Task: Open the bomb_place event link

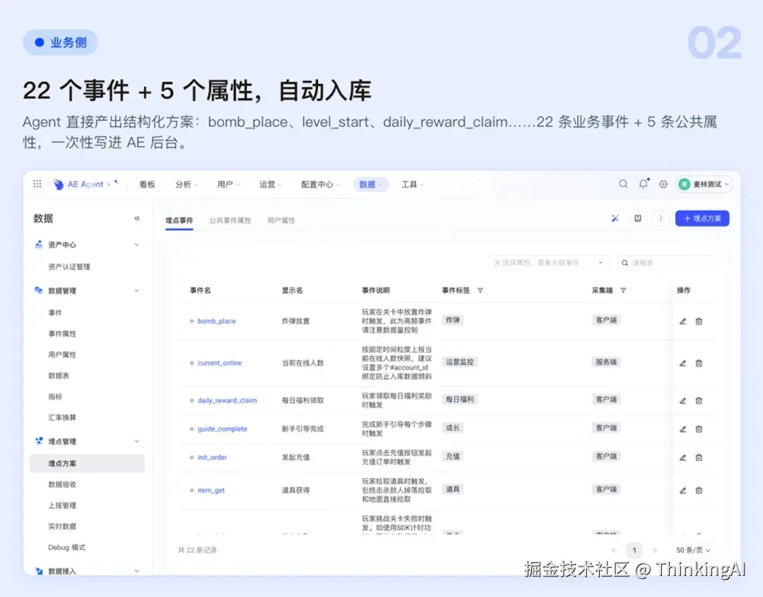Action: 217,321
